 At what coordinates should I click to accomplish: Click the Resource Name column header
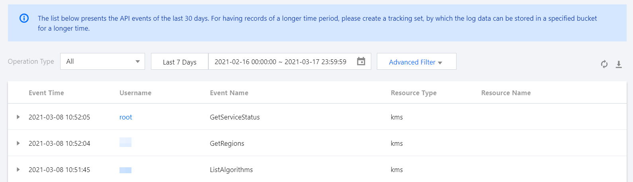[506, 93]
